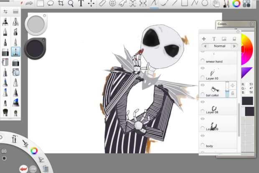Click the dark color puck
The width and height of the screenshot is (259, 173).
(35, 49)
